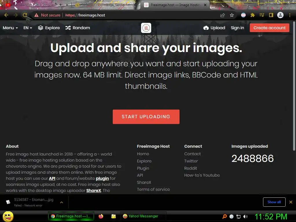Image resolution: width=296 pixels, height=222 pixels.
Task: Open the Explore menu item
Action: (x=49, y=28)
